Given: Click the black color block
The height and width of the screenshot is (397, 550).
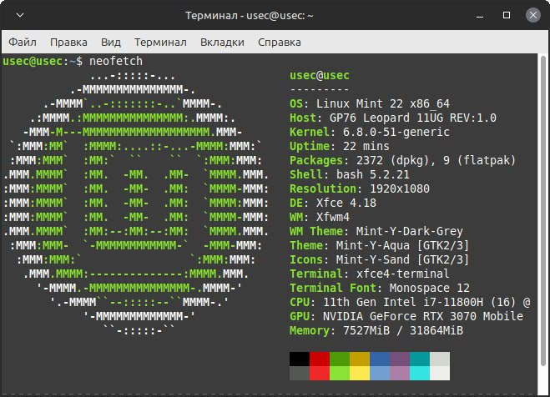Looking at the screenshot, I should [300, 359].
